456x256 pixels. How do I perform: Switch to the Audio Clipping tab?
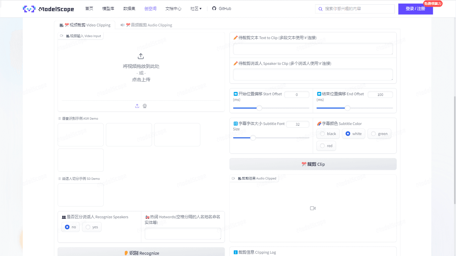click(x=146, y=25)
